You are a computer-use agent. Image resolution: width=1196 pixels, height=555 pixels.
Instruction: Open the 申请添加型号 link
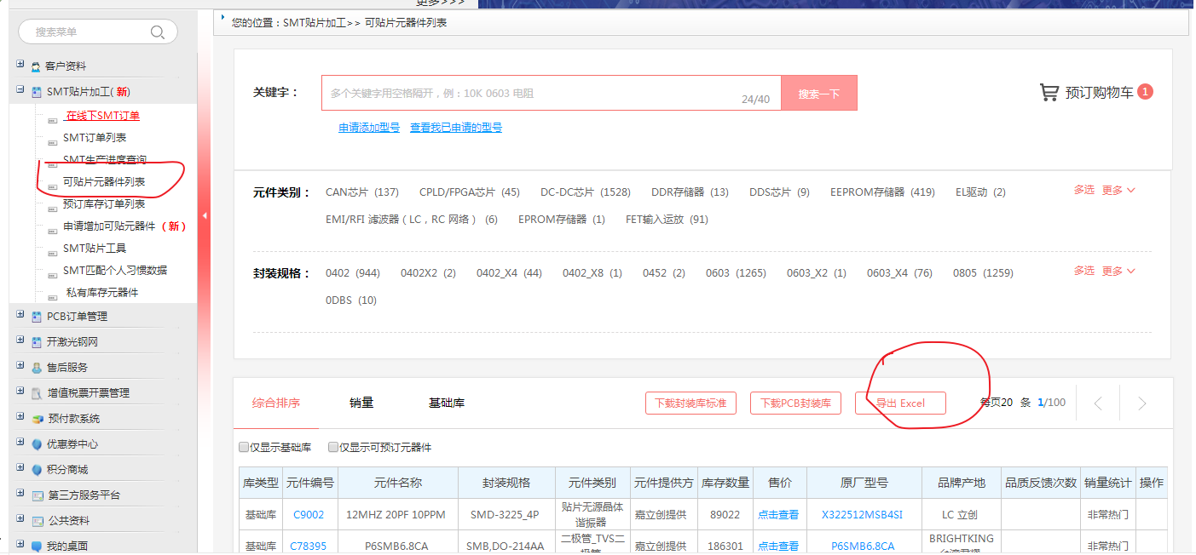pyautogui.click(x=368, y=128)
